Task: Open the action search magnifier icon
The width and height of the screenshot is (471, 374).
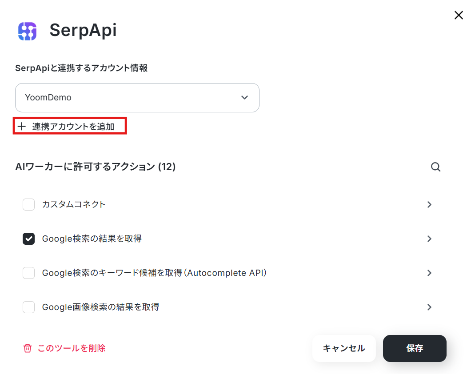Action: point(435,167)
